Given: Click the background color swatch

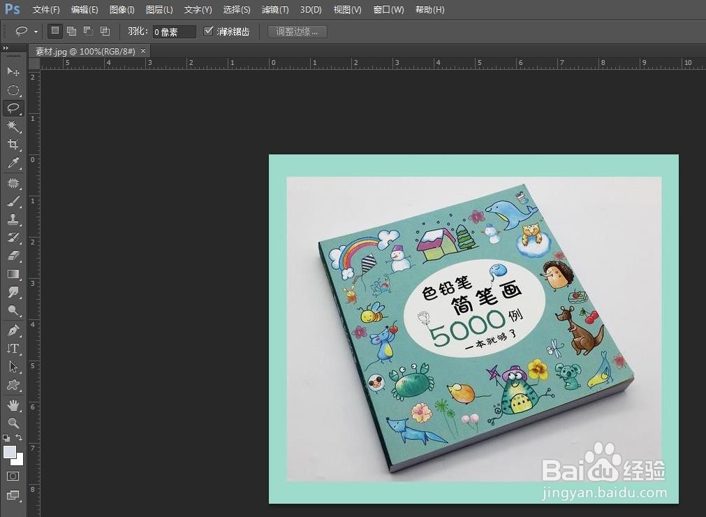Looking at the screenshot, I should (x=18, y=460).
